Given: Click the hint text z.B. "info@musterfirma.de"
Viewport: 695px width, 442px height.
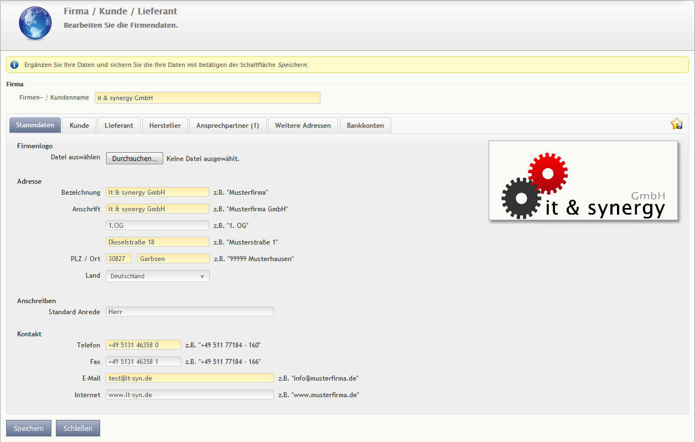Looking at the screenshot, I should [x=318, y=378].
